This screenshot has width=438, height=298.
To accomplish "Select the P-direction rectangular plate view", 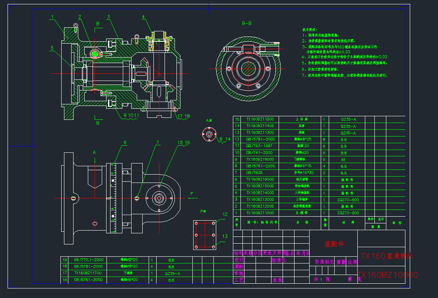I will click(205, 235).
